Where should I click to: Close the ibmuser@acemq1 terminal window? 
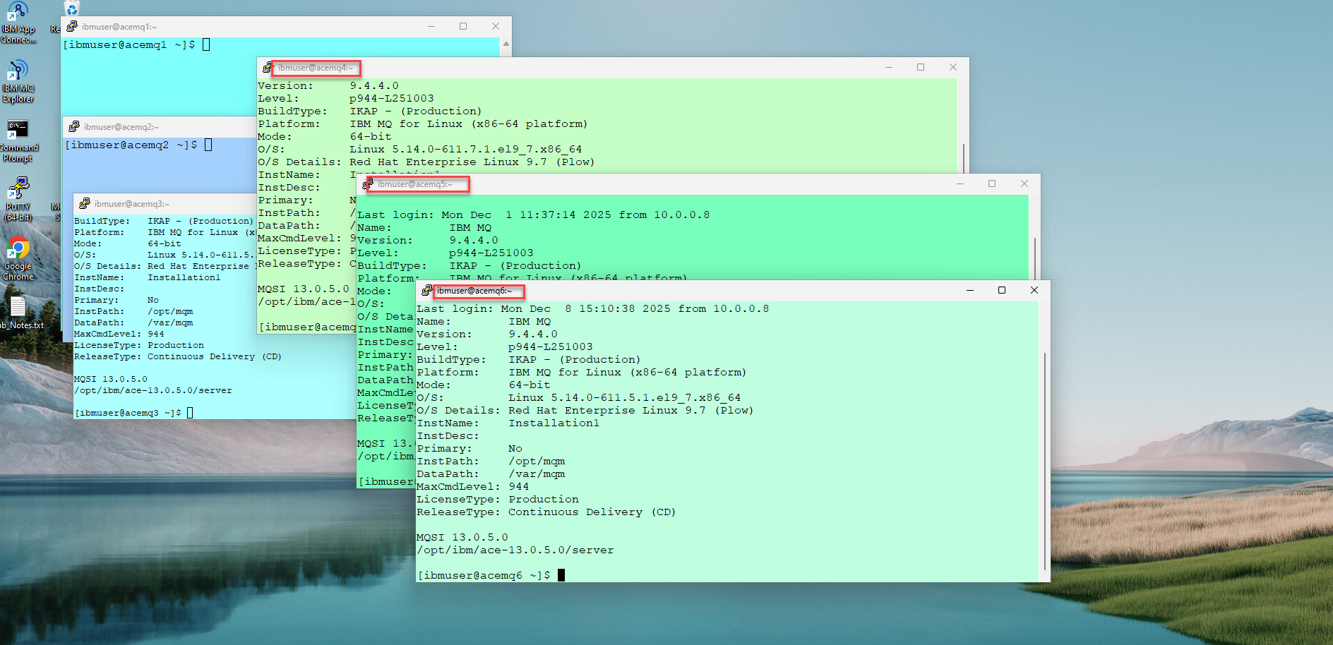[496, 27]
